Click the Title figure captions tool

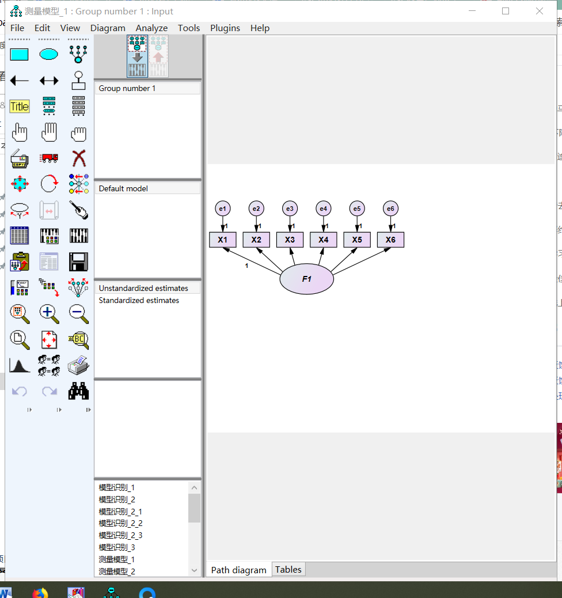click(x=20, y=107)
